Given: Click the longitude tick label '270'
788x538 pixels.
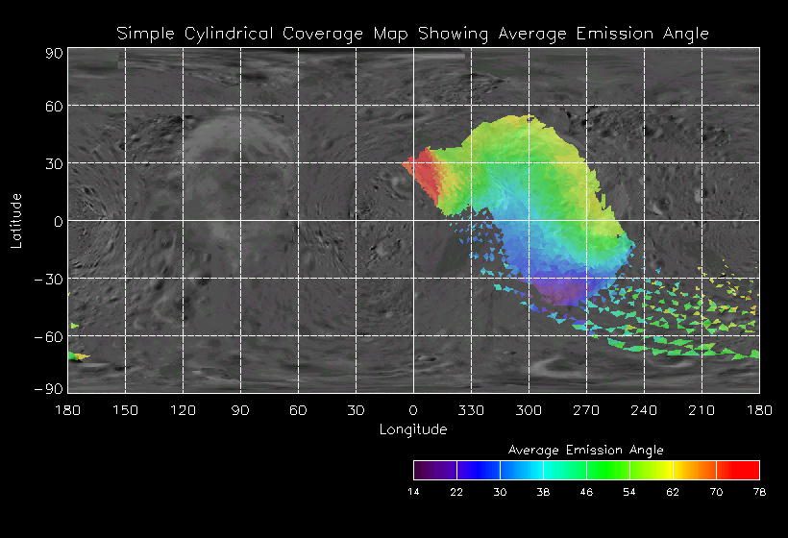Looking at the screenshot, I should point(586,410).
